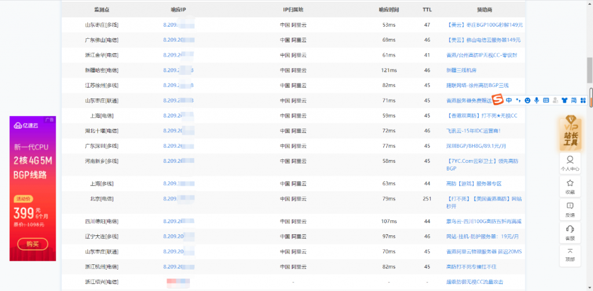This screenshot has width=593, height=291.
Task: Open the 新疆三线机房 sponsor link
Action: [461, 70]
